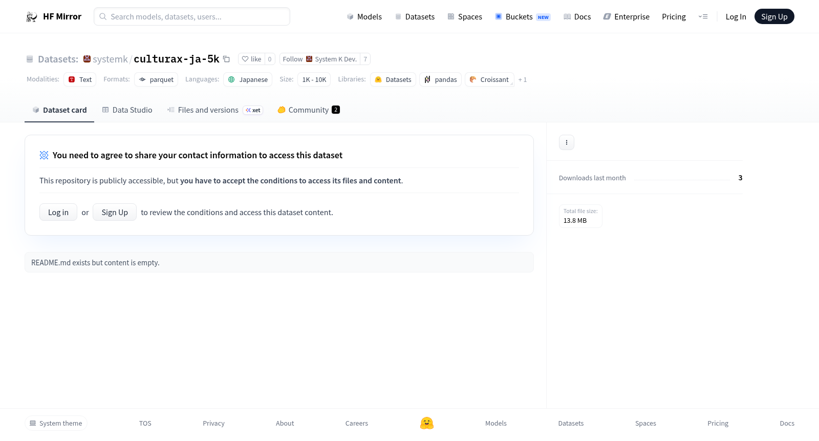
Task: View the 7 followers count
Action: (365, 59)
